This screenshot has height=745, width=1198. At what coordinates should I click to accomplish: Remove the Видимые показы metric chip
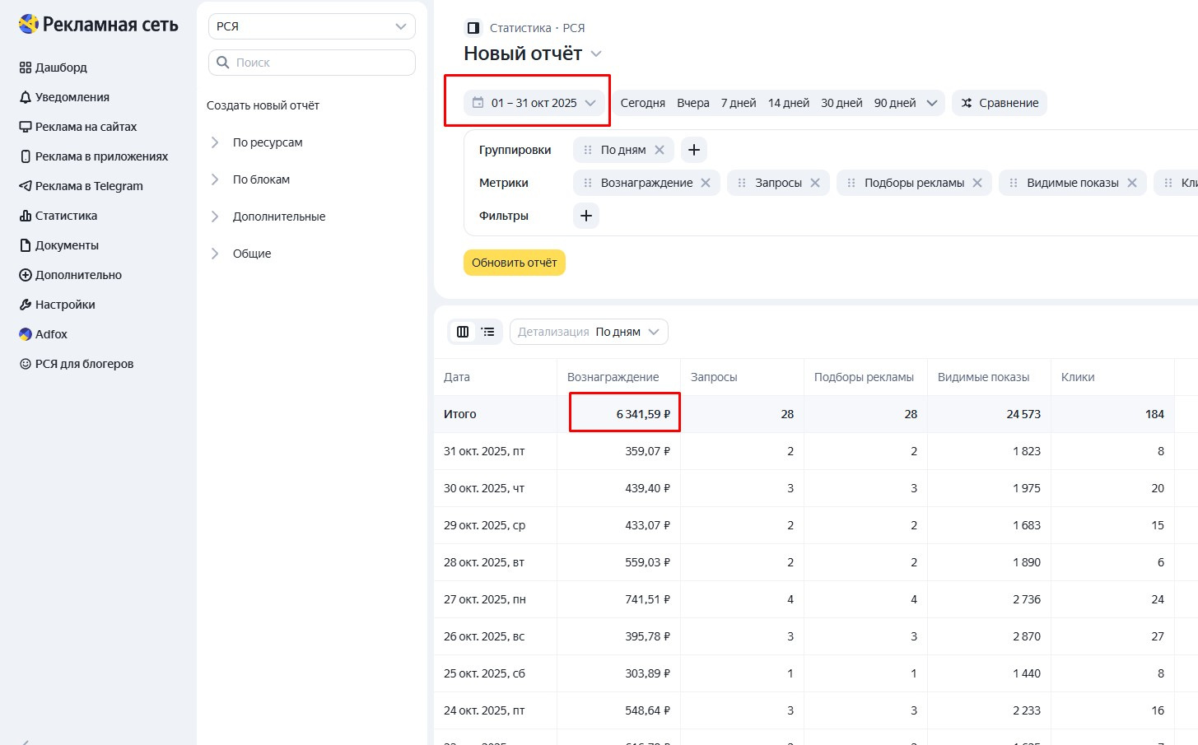pyautogui.click(x=1132, y=183)
